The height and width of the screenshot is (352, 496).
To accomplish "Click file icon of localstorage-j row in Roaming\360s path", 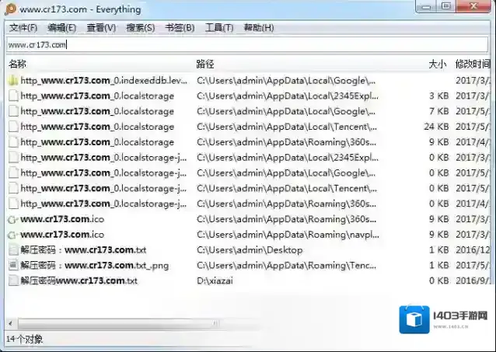I will 13,204.
